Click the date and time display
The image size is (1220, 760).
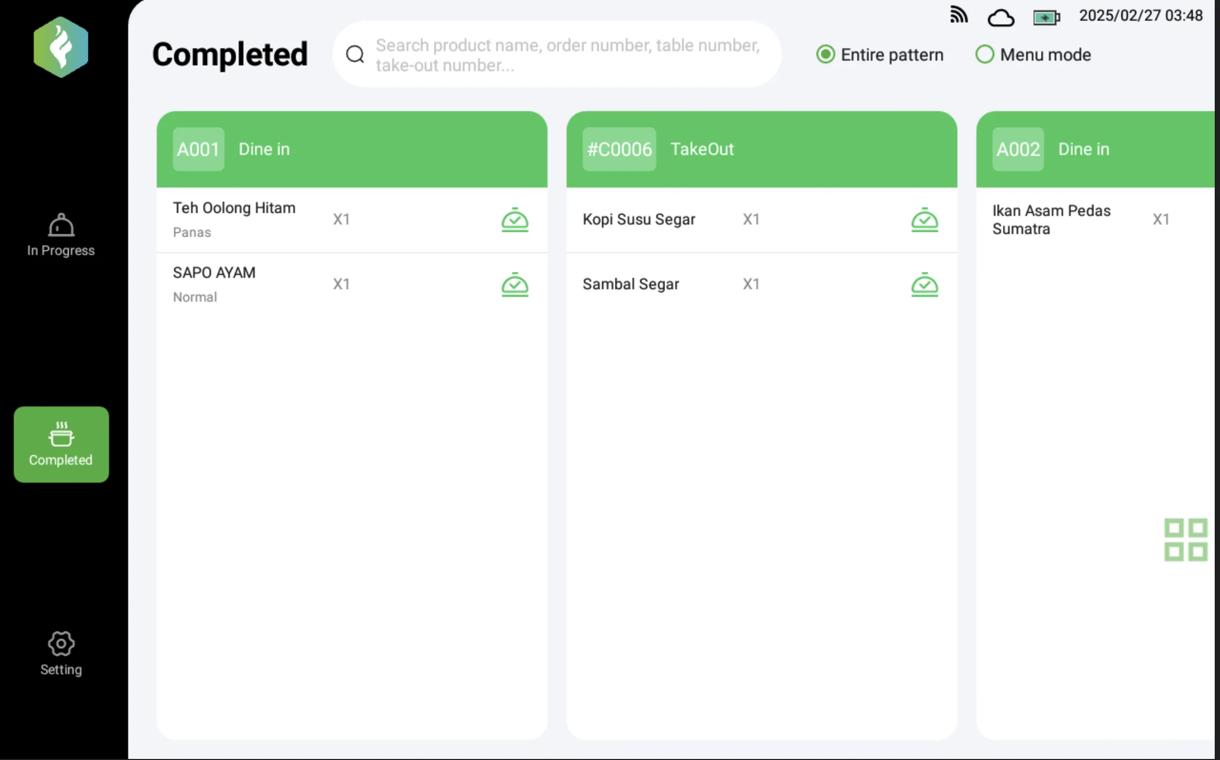click(1141, 16)
